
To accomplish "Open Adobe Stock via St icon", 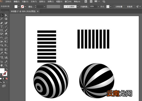I will point(91,1).
